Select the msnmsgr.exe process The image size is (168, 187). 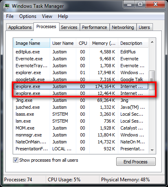81,135
